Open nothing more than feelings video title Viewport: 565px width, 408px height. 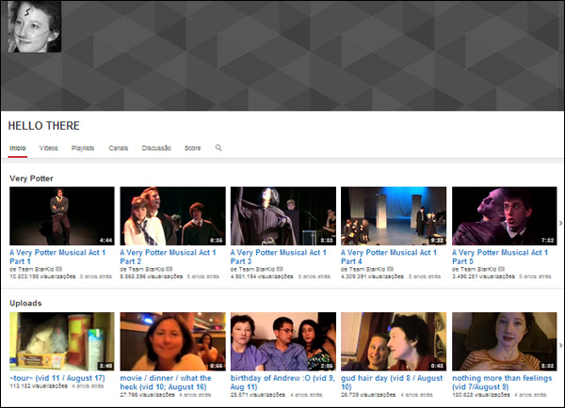click(502, 383)
